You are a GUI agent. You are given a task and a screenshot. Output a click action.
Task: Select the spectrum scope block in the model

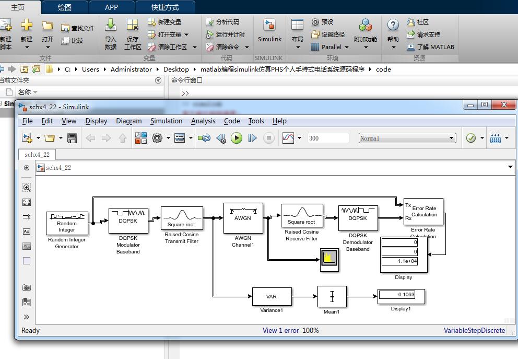coord(329,260)
